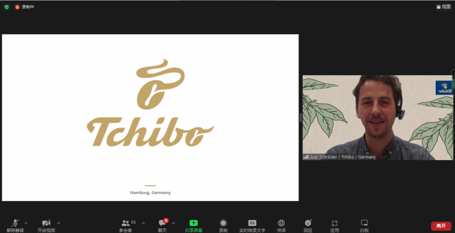Open live transcription CC icon

click(x=252, y=223)
